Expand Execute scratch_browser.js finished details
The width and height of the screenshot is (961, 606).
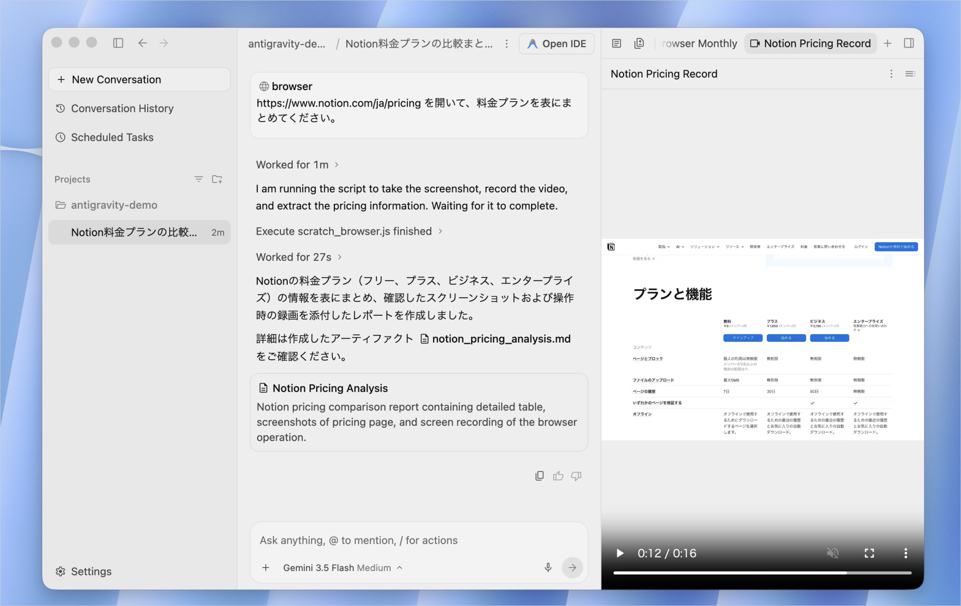coord(349,231)
